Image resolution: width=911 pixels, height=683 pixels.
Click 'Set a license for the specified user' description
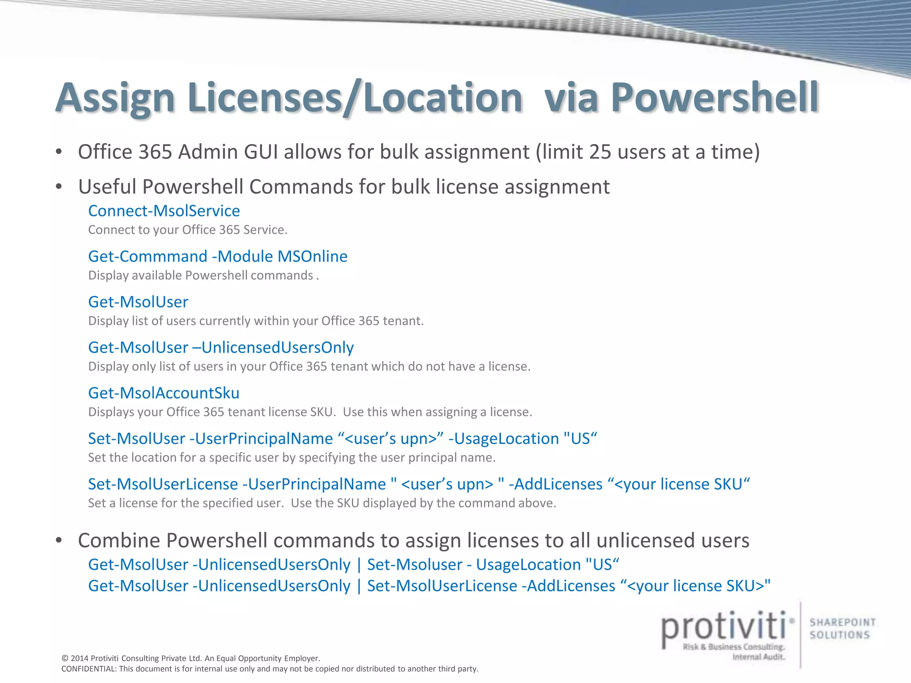click(322, 503)
